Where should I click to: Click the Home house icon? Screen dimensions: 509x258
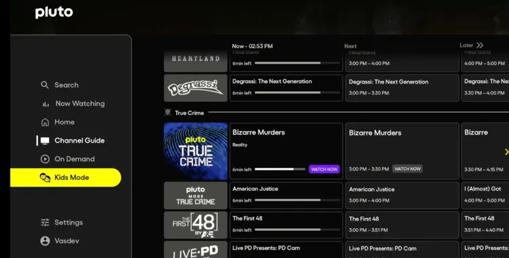[x=45, y=122]
